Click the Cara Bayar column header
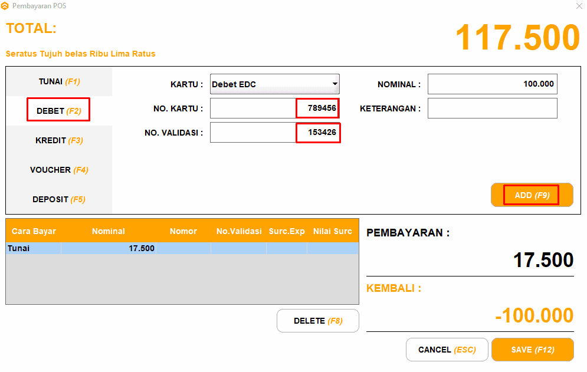The image size is (587, 372). [x=34, y=231]
